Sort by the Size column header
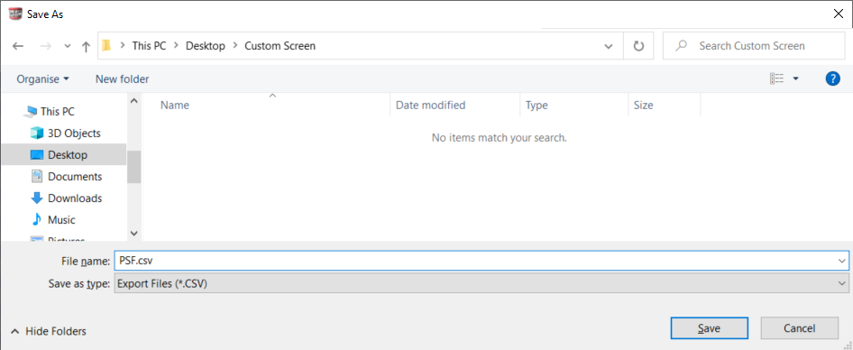Screen dimensions: 853x350 643,105
